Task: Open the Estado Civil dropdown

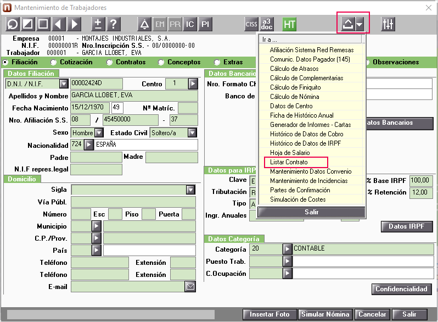Action: [x=192, y=132]
